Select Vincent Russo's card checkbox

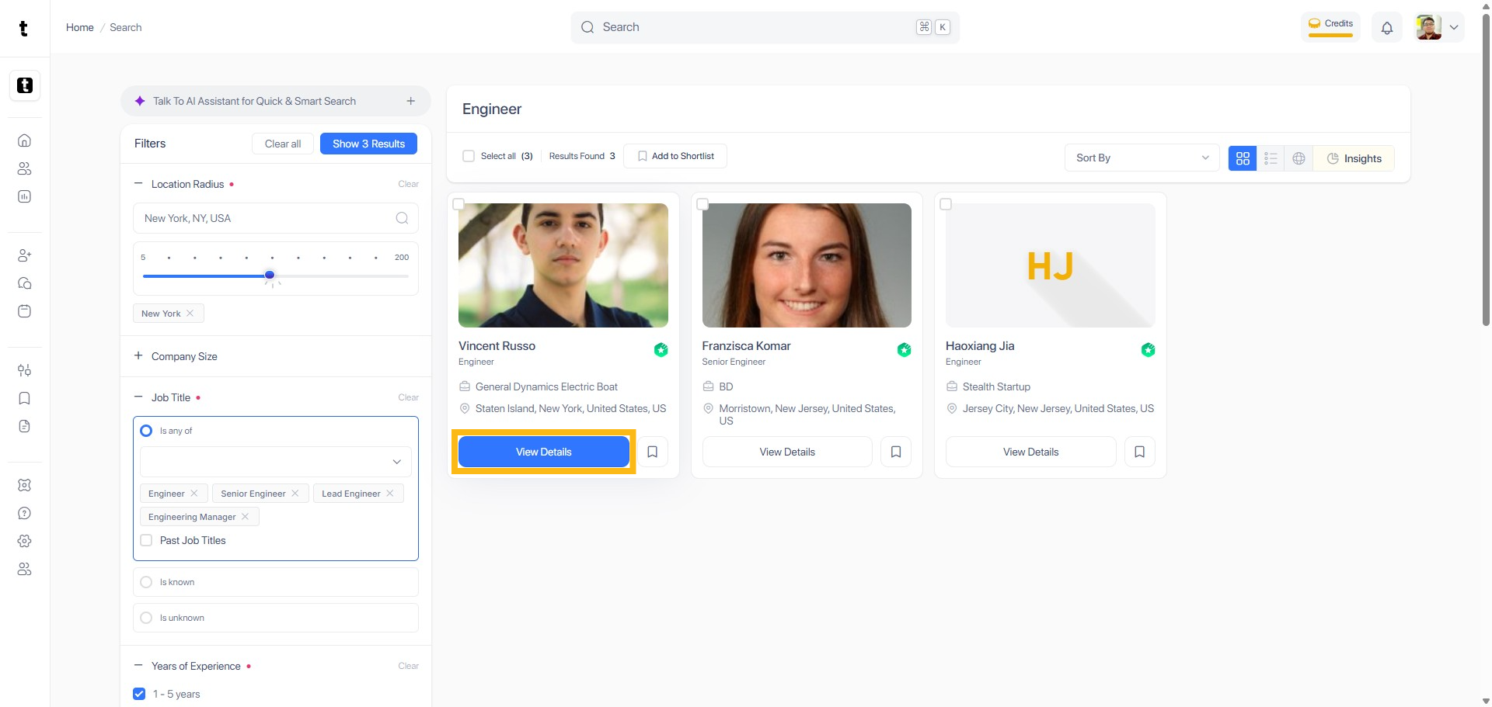458,204
